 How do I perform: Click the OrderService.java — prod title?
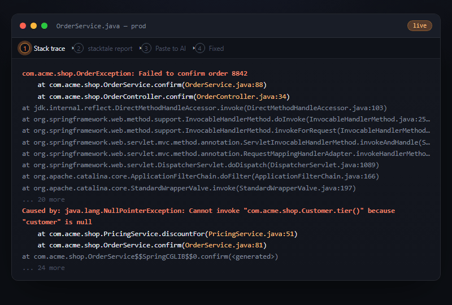101,26
